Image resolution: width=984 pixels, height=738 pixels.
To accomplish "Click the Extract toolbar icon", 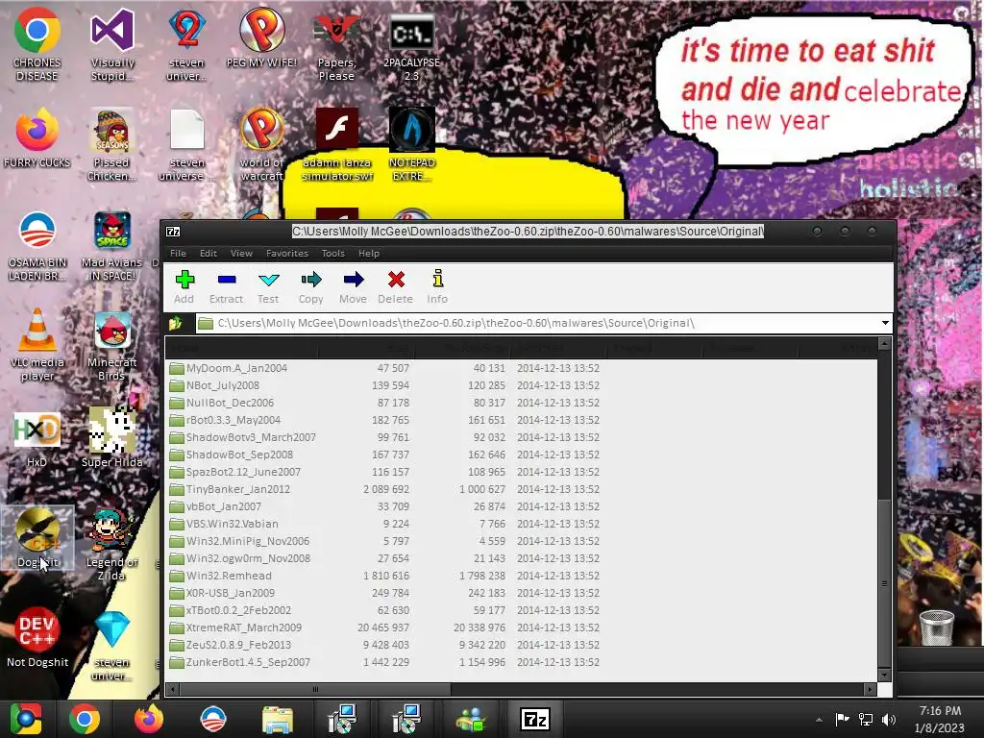I will (226, 286).
